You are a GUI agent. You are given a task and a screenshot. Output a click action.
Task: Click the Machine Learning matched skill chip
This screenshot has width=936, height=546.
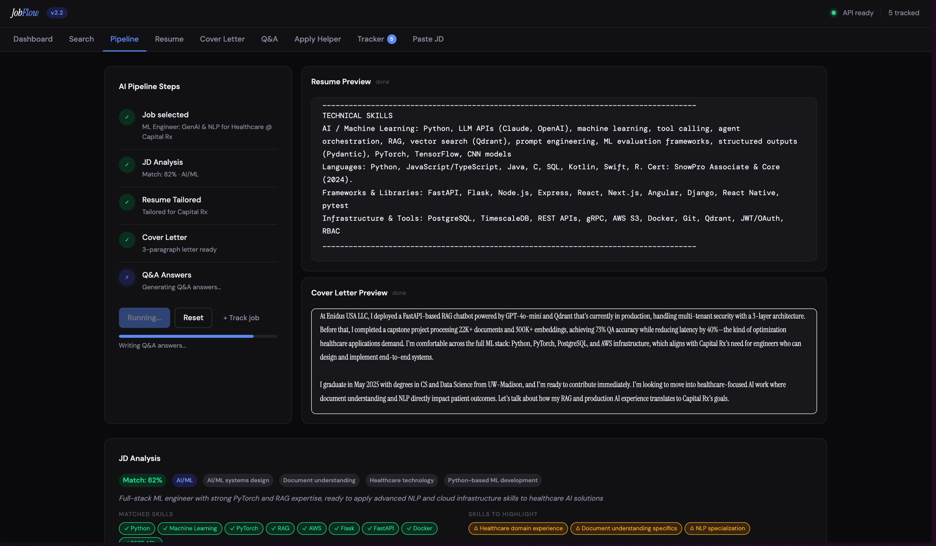tap(190, 528)
